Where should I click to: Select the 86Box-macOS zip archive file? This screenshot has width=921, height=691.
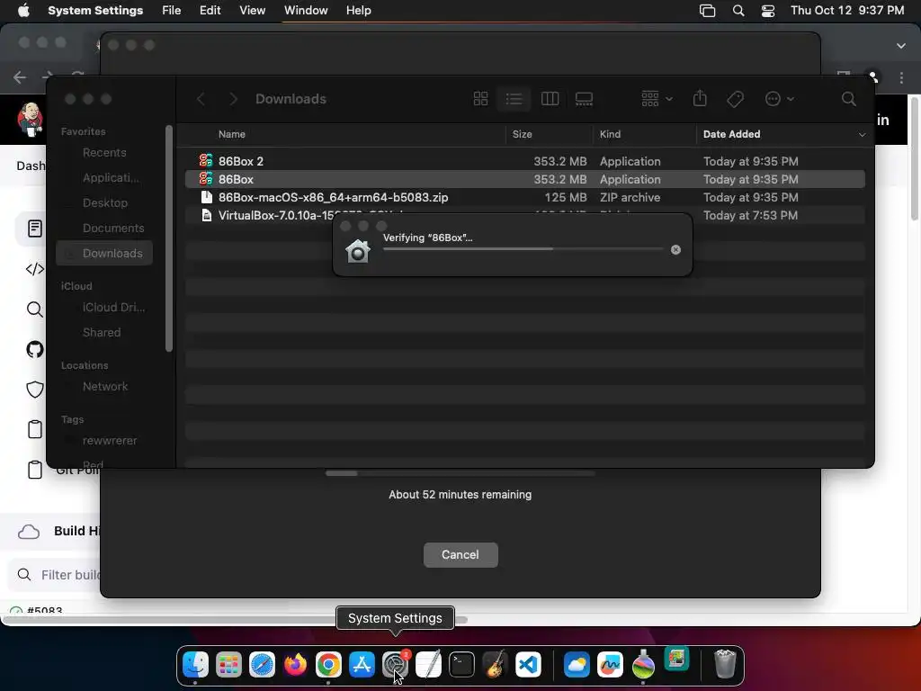pos(524,197)
